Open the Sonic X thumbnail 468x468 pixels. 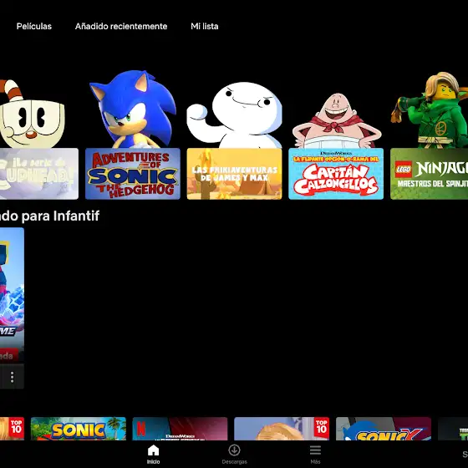(x=384, y=429)
